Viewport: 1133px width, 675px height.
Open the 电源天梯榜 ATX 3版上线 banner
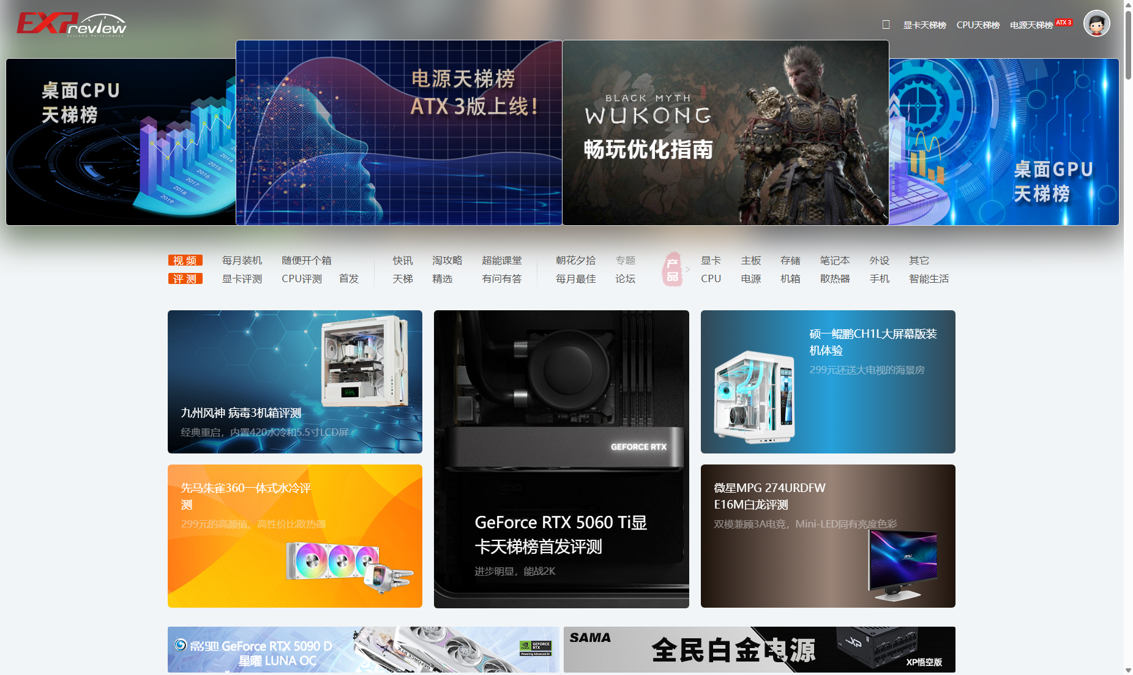coord(399,133)
